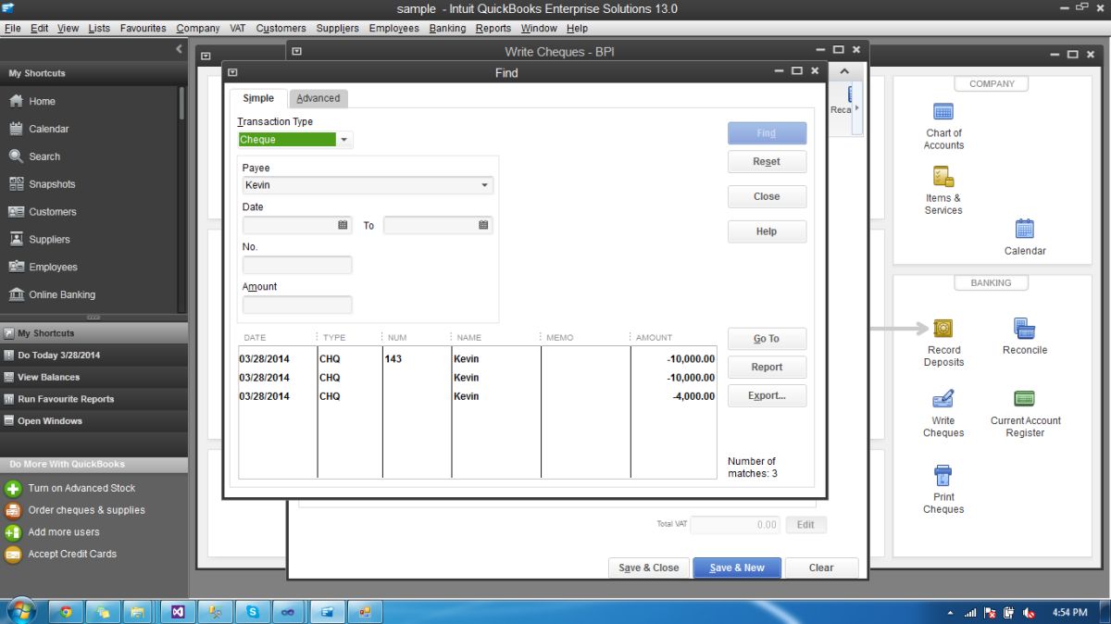This screenshot has height=624, width=1111.
Task: Select the Simple tab
Action: 258,98
